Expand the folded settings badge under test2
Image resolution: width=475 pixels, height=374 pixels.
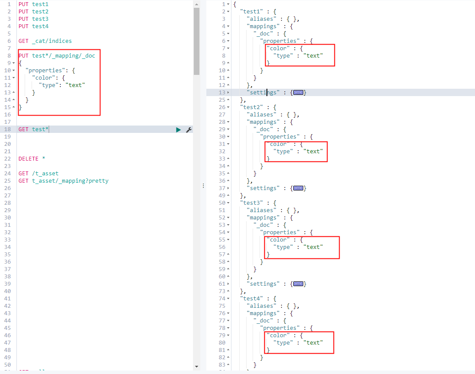(298, 188)
